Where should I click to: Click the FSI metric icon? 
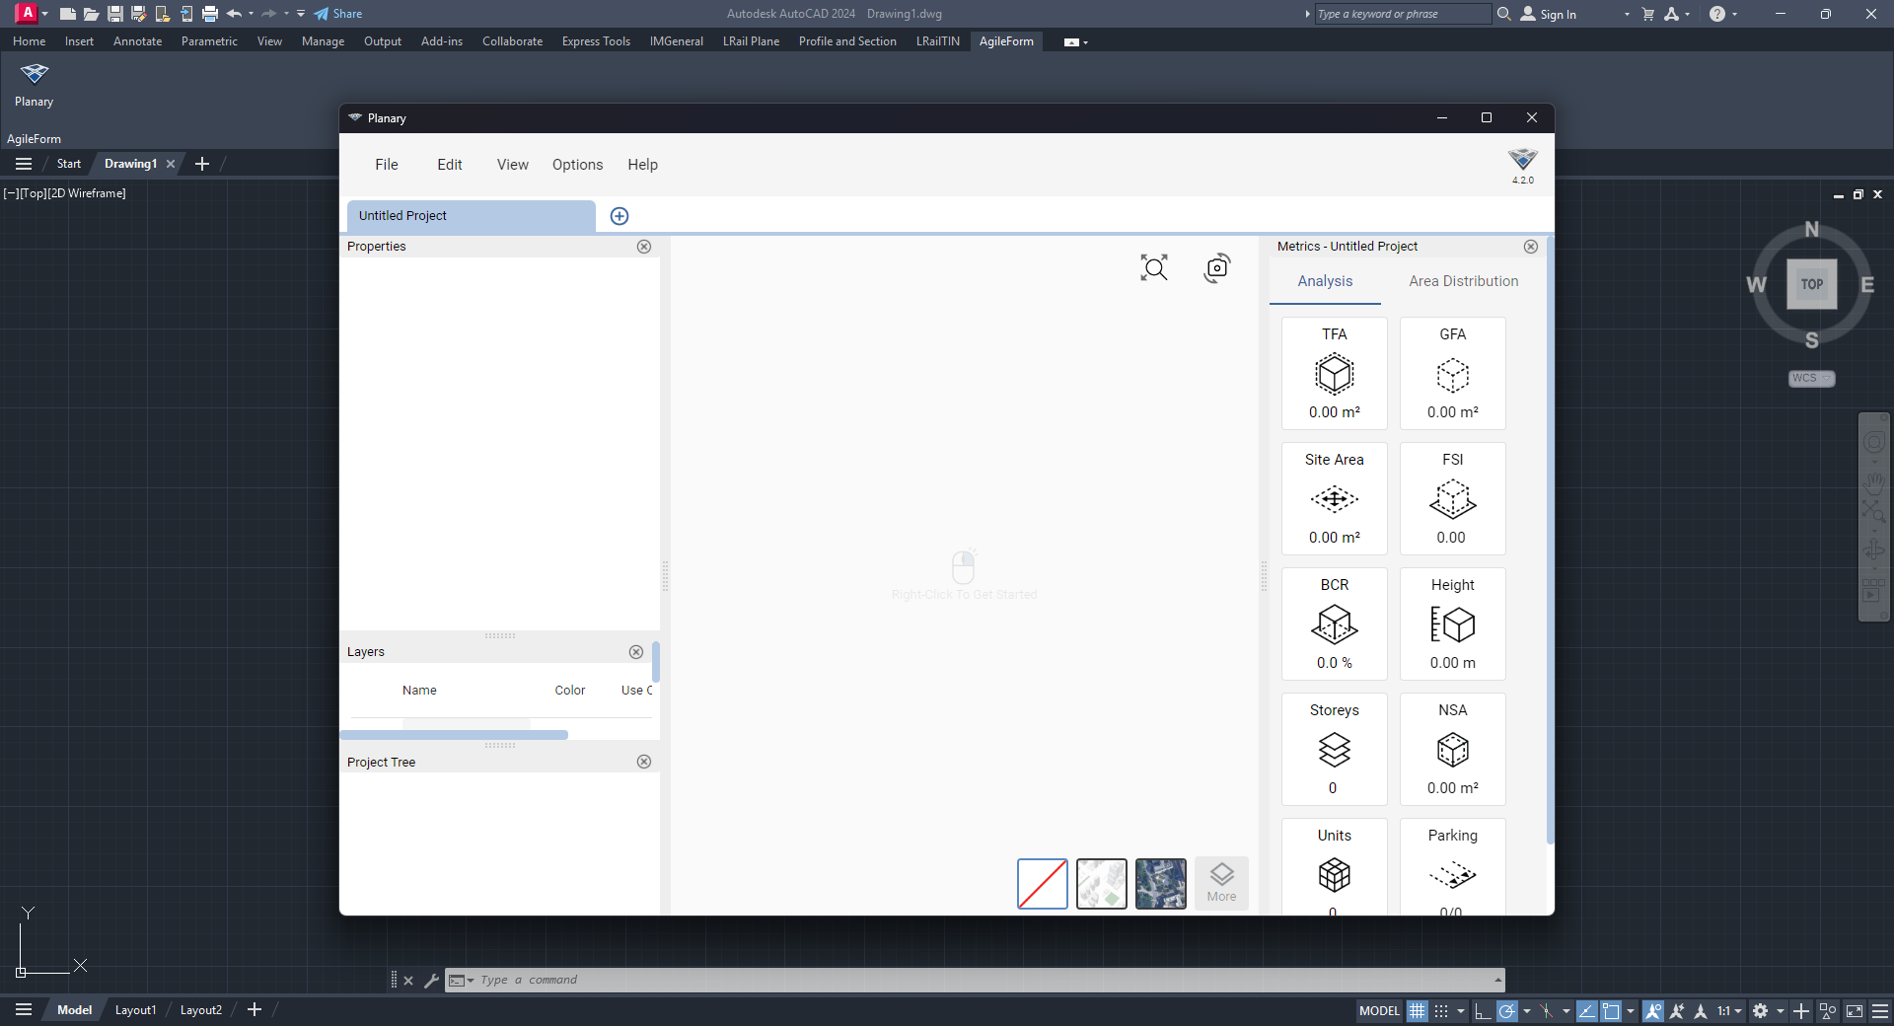click(1453, 499)
